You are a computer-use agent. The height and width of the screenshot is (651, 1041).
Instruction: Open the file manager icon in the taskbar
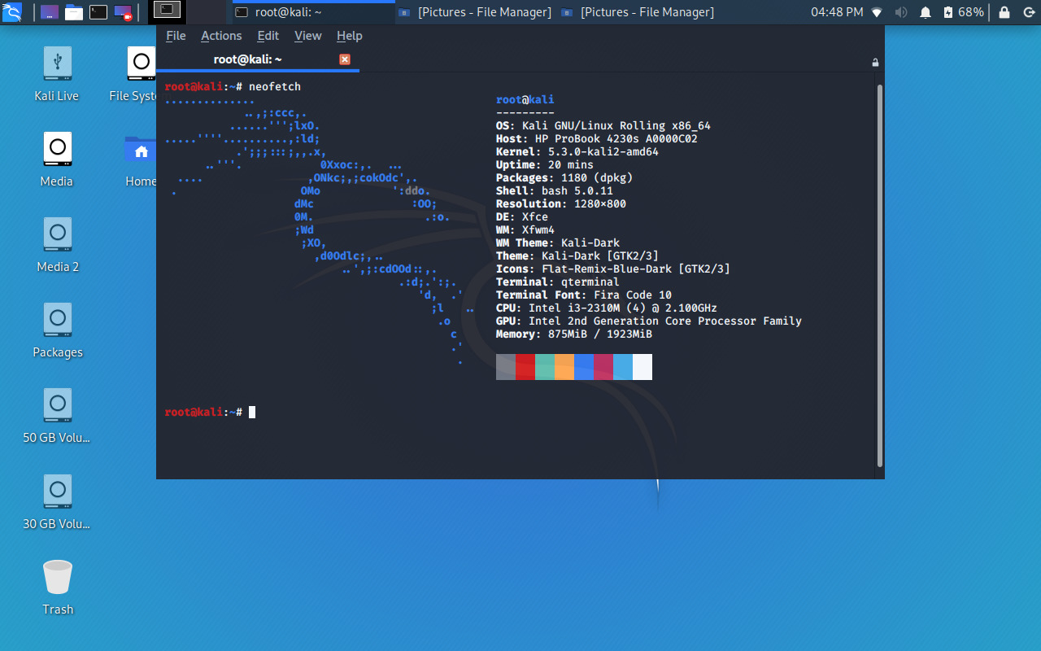[73, 12]
